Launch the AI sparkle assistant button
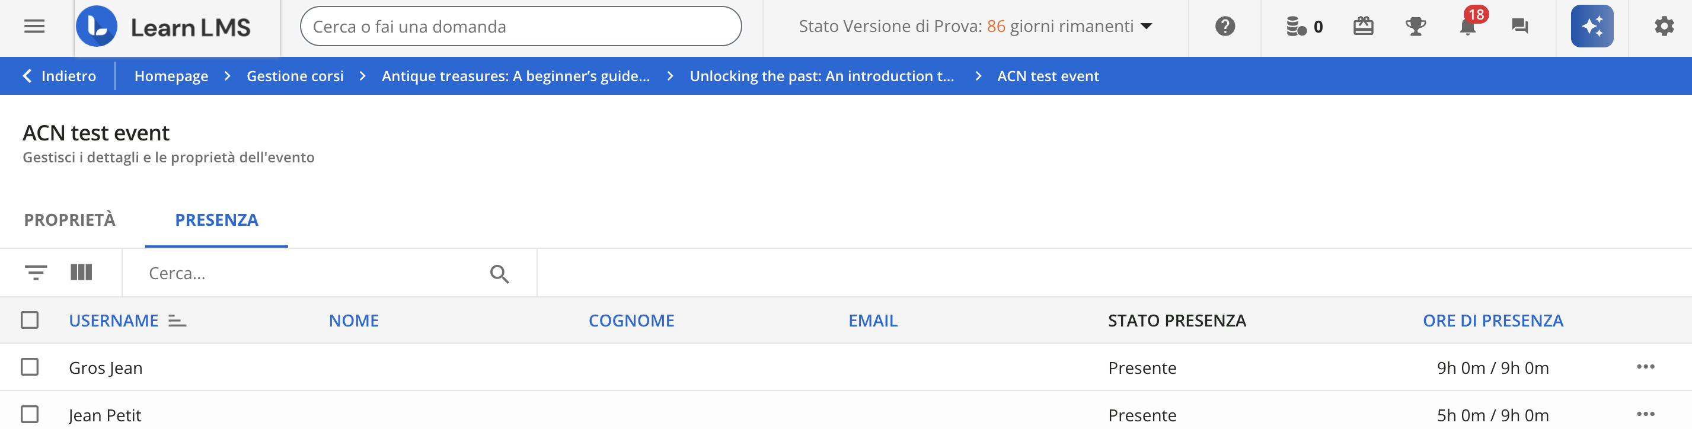 click(x=1591, y=27)
